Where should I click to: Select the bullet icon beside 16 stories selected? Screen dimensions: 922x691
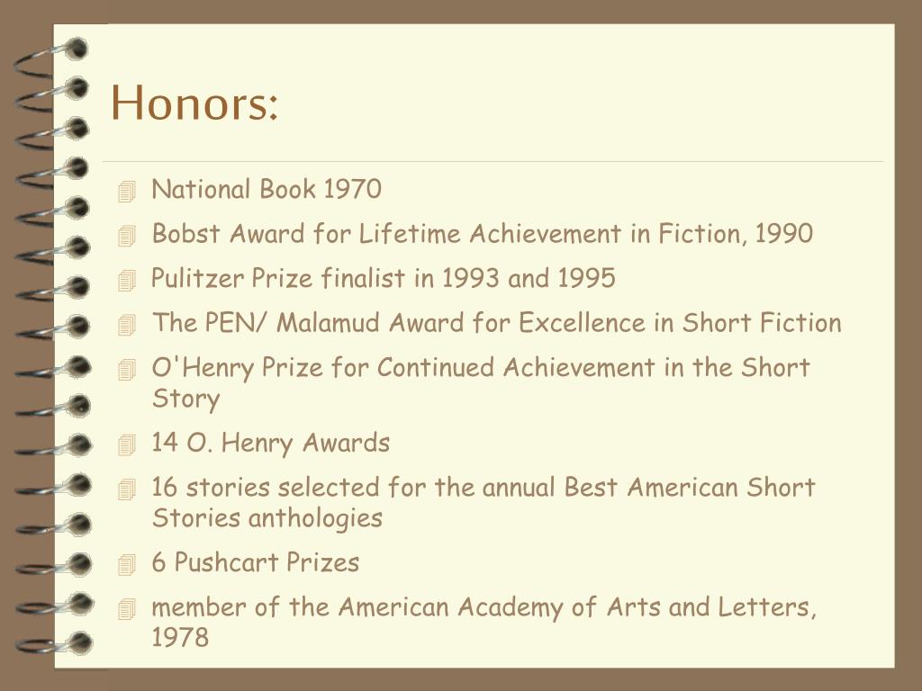point(126,490)
